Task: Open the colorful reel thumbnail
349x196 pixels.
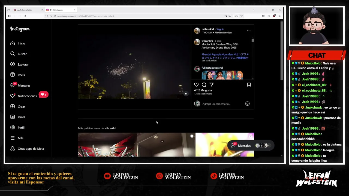Action: 225,145
